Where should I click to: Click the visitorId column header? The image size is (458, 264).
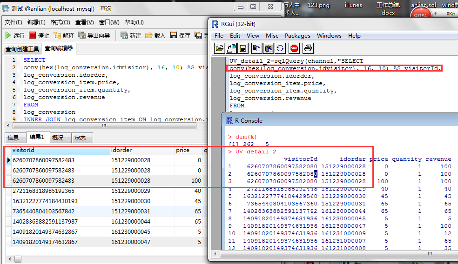(x=56, y=150)
